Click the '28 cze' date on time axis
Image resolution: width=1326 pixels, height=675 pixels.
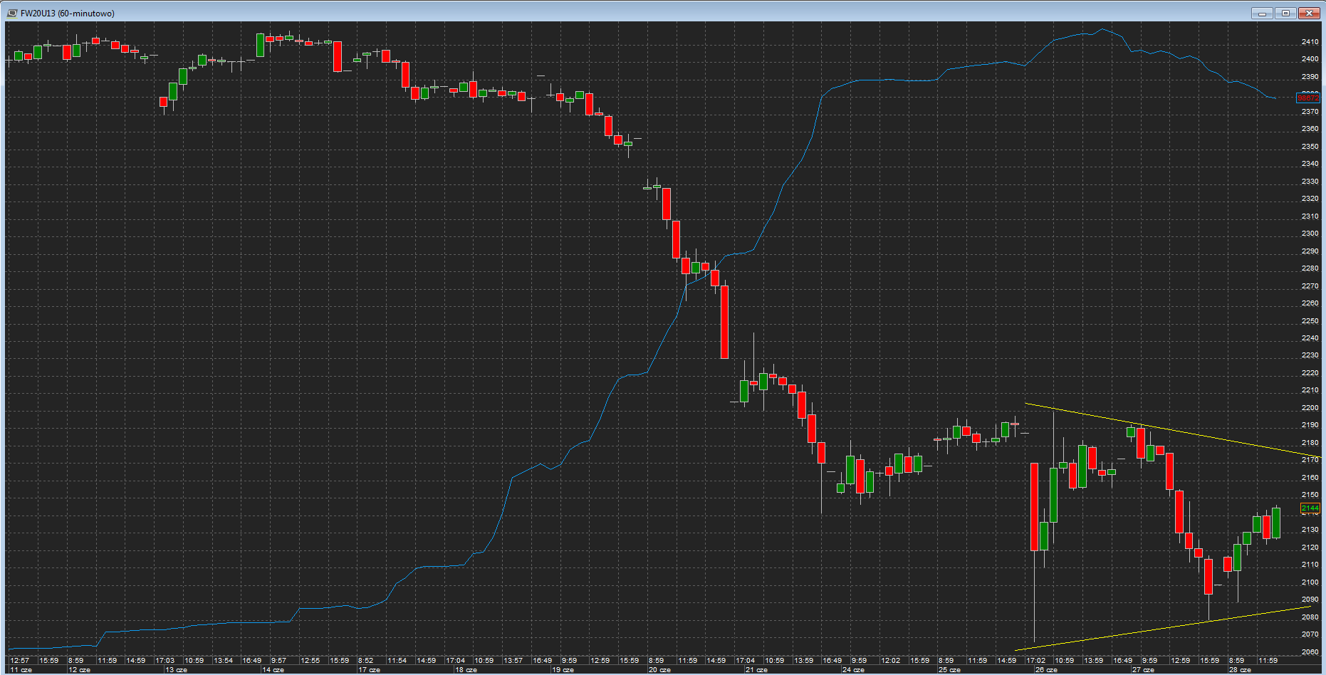(x=1240, y=670)
